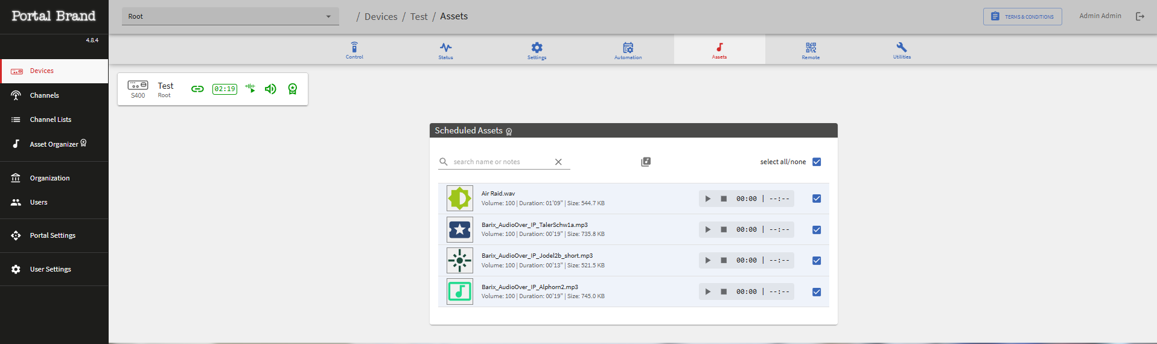Click Barix_AudioOver_IP_Alphorn2.mp3 file name

tap(529, 287)
